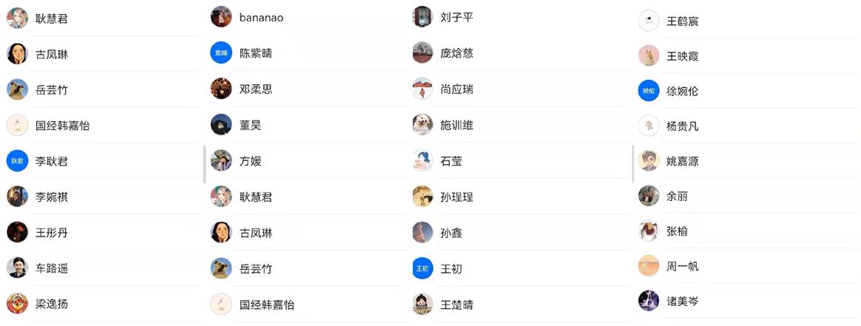Click the blue 陈紫晴 avatar icon
861x326 pixels.
pyautogui.click(x=221, y=52)
